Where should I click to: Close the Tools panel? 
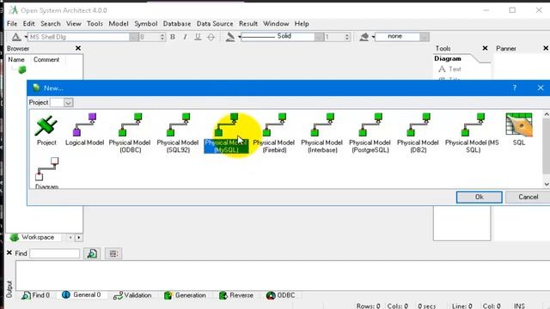click(x=485, y=48)
